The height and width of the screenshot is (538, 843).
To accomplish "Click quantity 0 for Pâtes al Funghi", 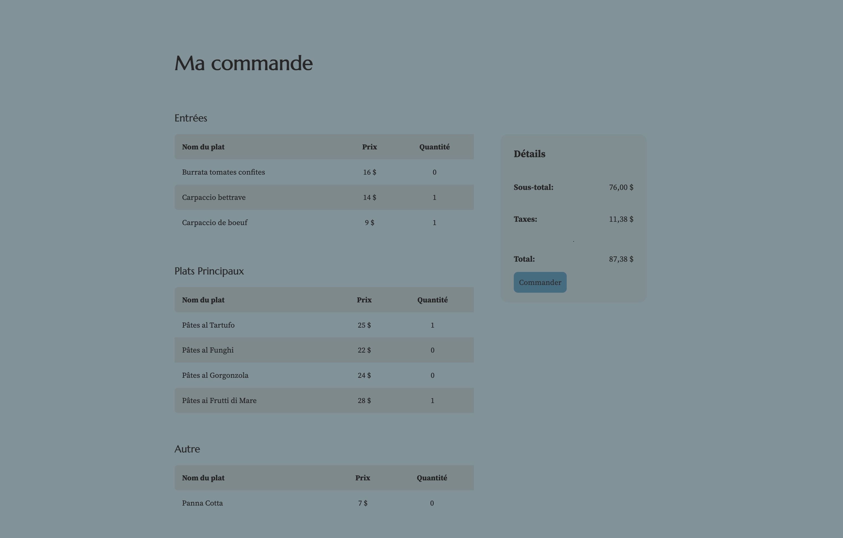I will (432, 350).
